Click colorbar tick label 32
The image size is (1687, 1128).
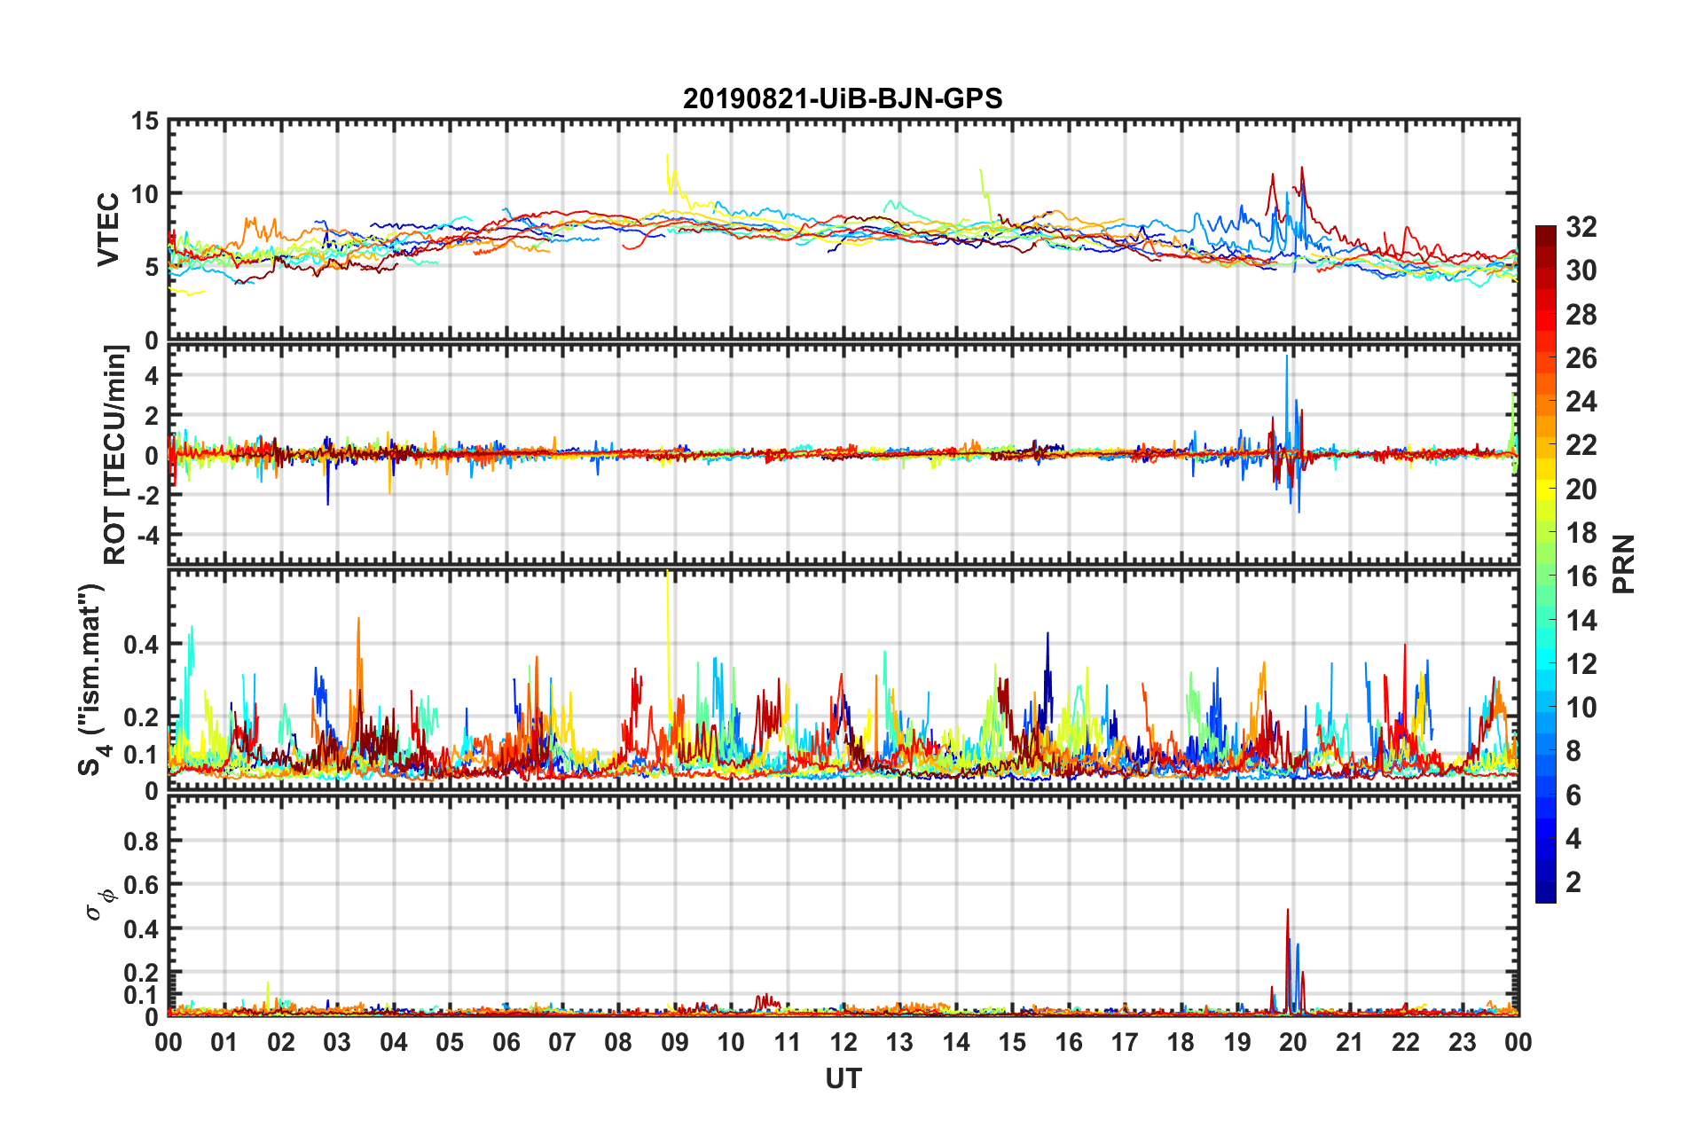[x=1581, y=227]
